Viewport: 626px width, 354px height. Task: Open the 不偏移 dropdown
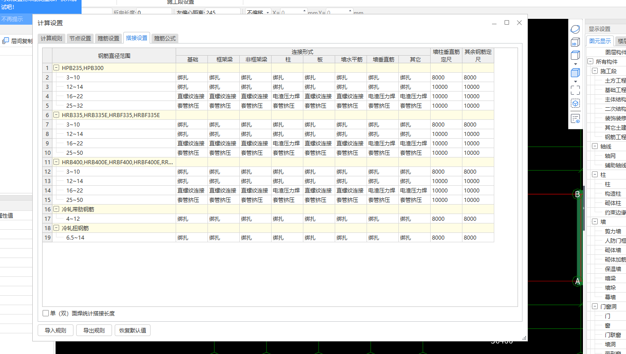[258, 13]
